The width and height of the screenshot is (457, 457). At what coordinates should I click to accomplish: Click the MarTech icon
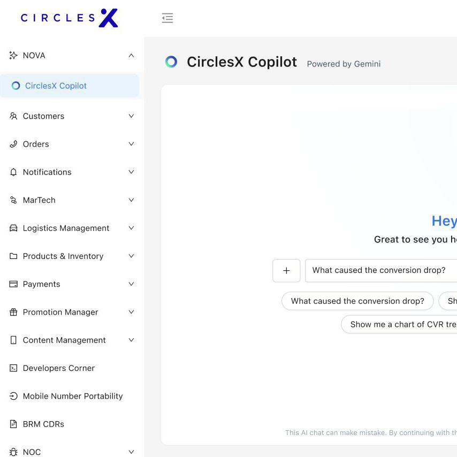coord(13,200)
